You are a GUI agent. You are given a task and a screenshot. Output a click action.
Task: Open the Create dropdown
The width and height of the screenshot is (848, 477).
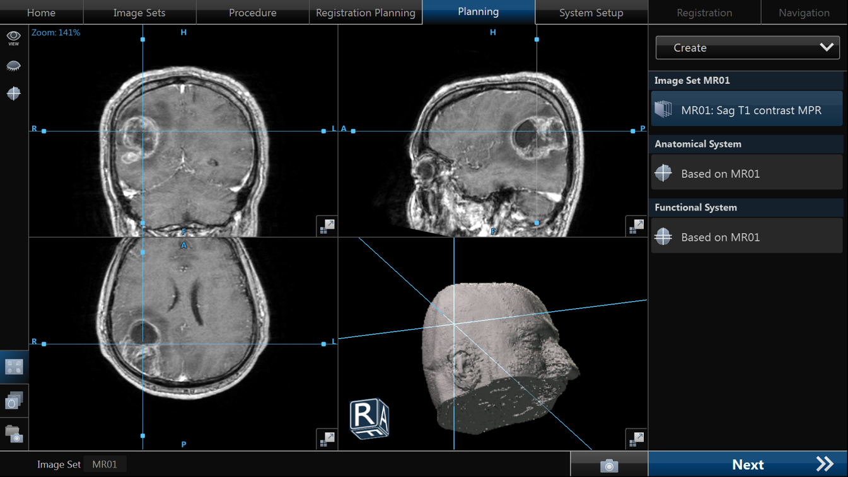pyautogui.click(x=747, y=48)
